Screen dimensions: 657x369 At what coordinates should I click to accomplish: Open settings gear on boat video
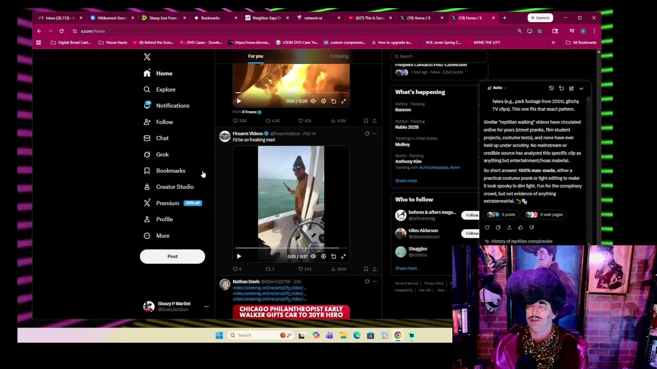point(323,256)
